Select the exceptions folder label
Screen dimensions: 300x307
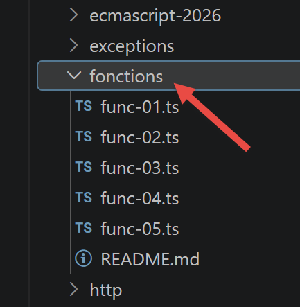pyautogui.click(x=132, y=47)
